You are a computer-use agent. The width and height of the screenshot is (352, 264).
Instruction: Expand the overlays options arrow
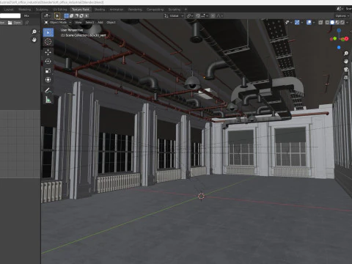coord(314,23)
